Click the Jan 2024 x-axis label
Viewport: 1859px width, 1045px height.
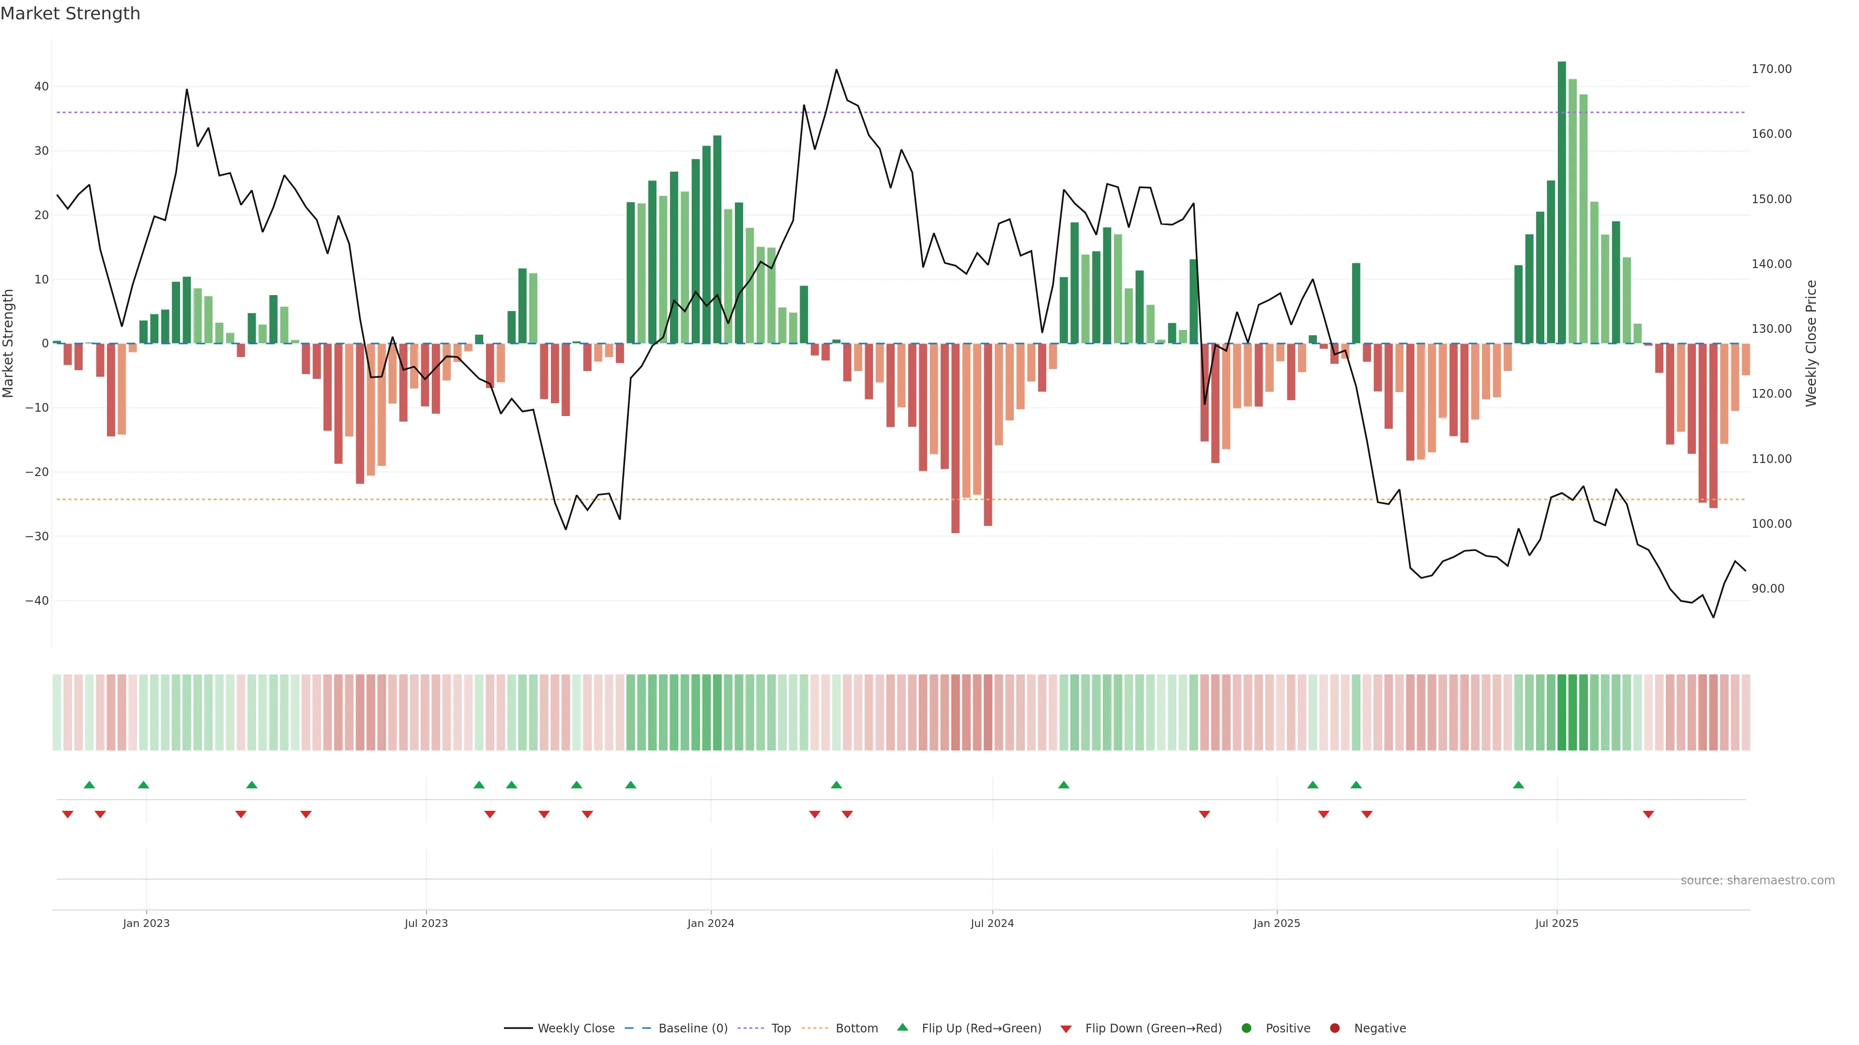click(x=710, y=923)
